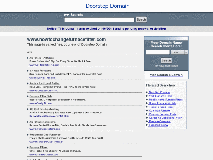The height and width of the screenshot is (160, 213).
Task: Click the arrow icon beside MN Gas Furnaces
Action: coord(28,71)
